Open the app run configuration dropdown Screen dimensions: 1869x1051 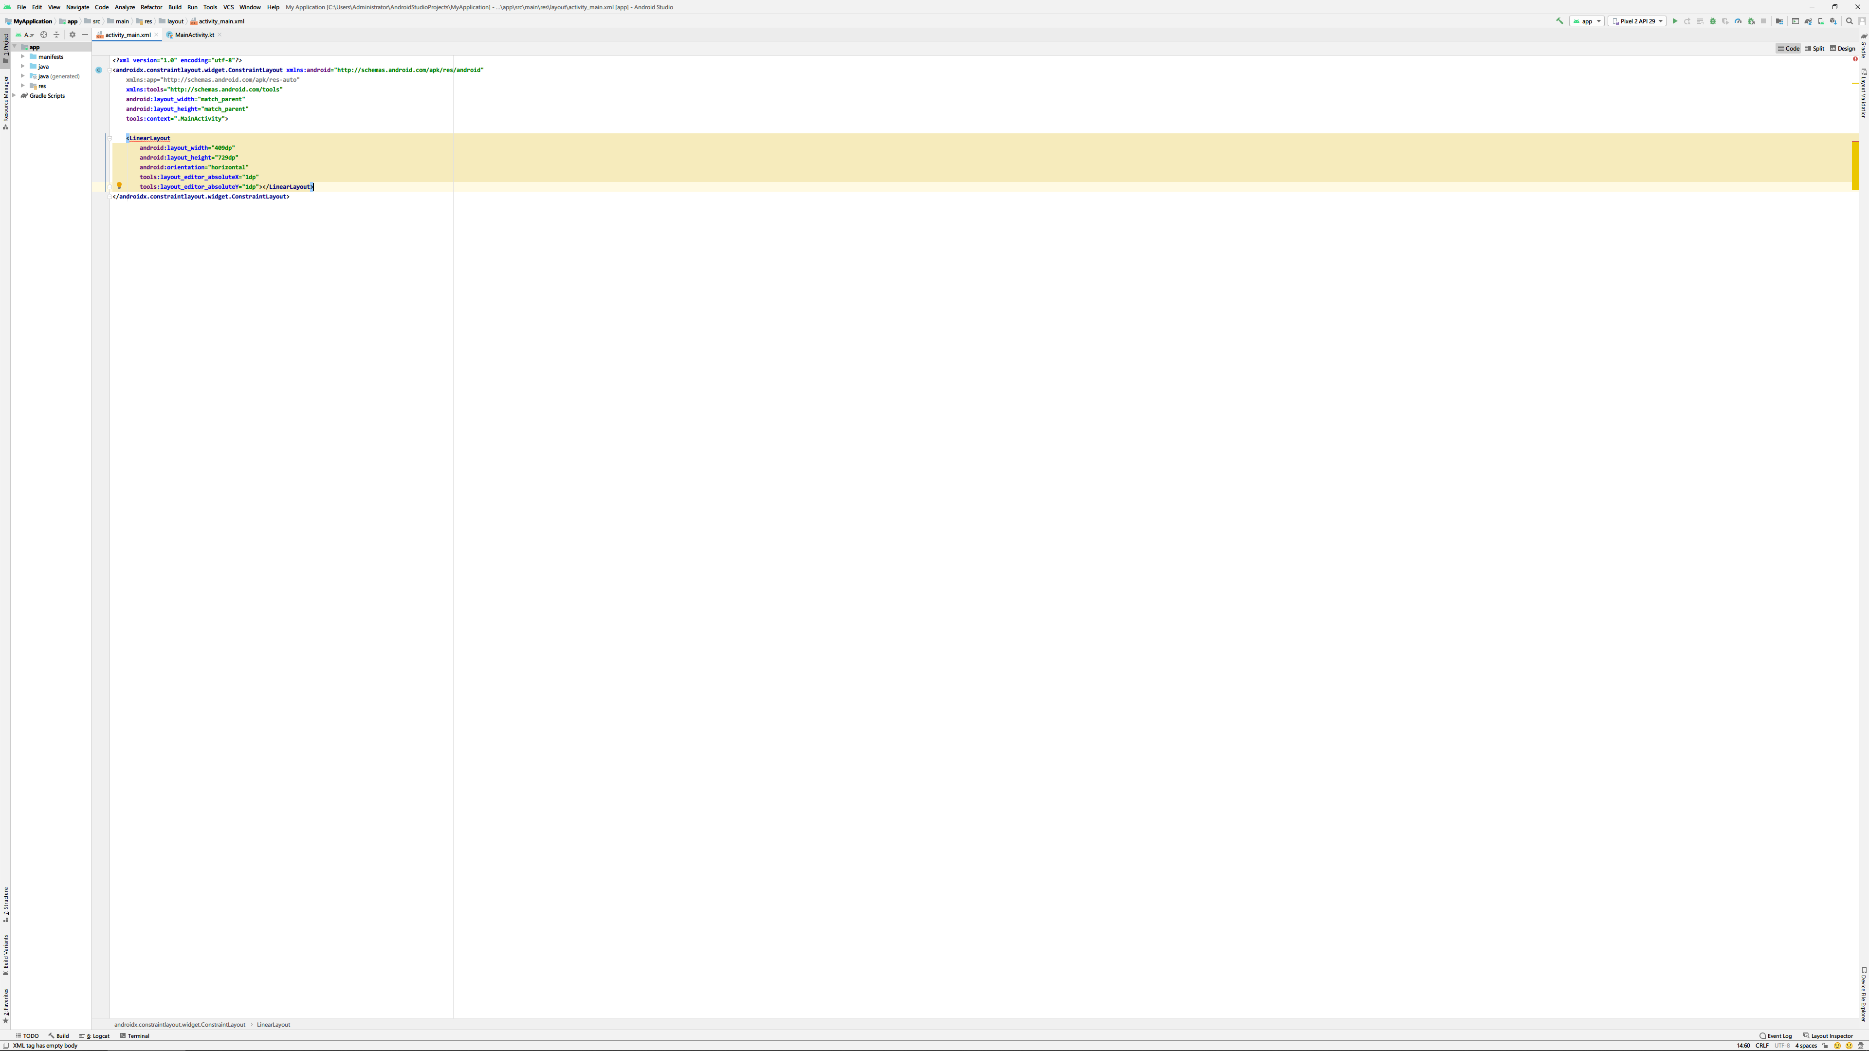click(1586, 21)
